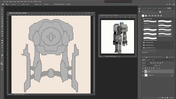This screenshot has height=99, width=176.
Task: Select the Crop tool
Action: point(2,19)
